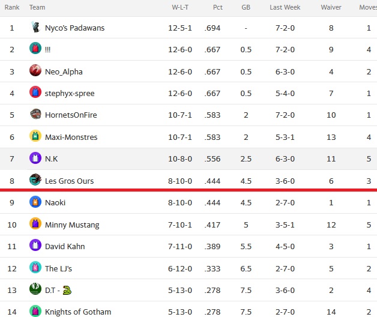Click the D.T team green logo
The image size is (377, 317).
[x=35, y=289]
